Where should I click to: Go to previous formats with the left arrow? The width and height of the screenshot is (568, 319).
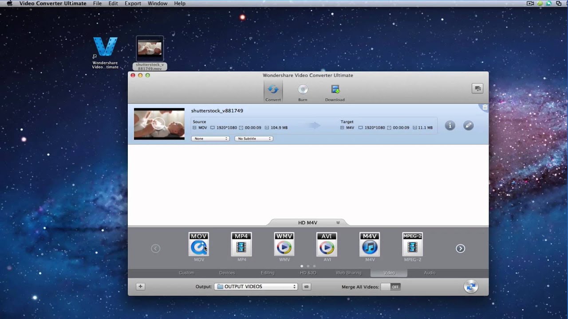155,249
